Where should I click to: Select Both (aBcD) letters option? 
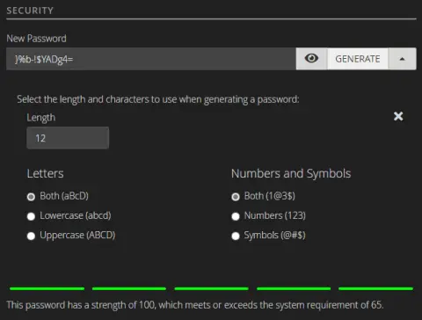31,197
